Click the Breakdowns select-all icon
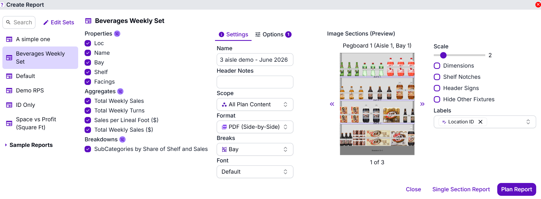The image size is (541, 199). [122, 139]
